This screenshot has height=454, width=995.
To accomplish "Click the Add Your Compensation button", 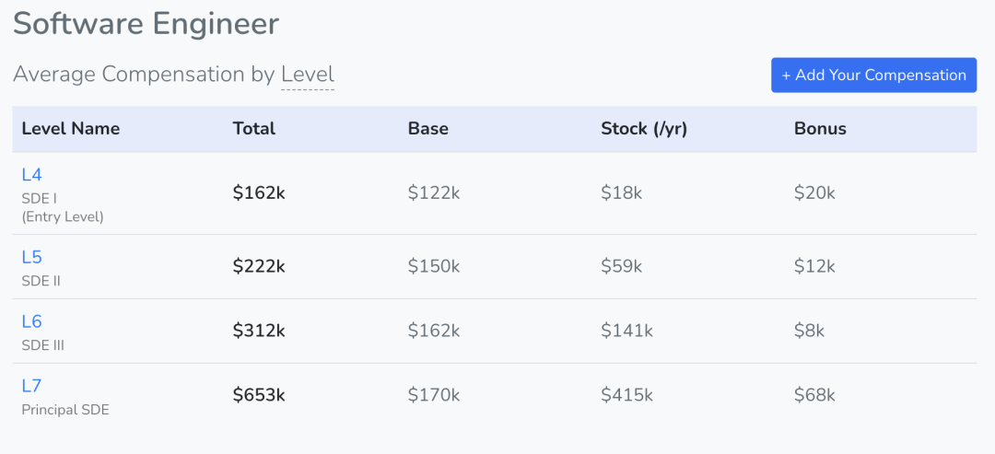I will (873, 76).
